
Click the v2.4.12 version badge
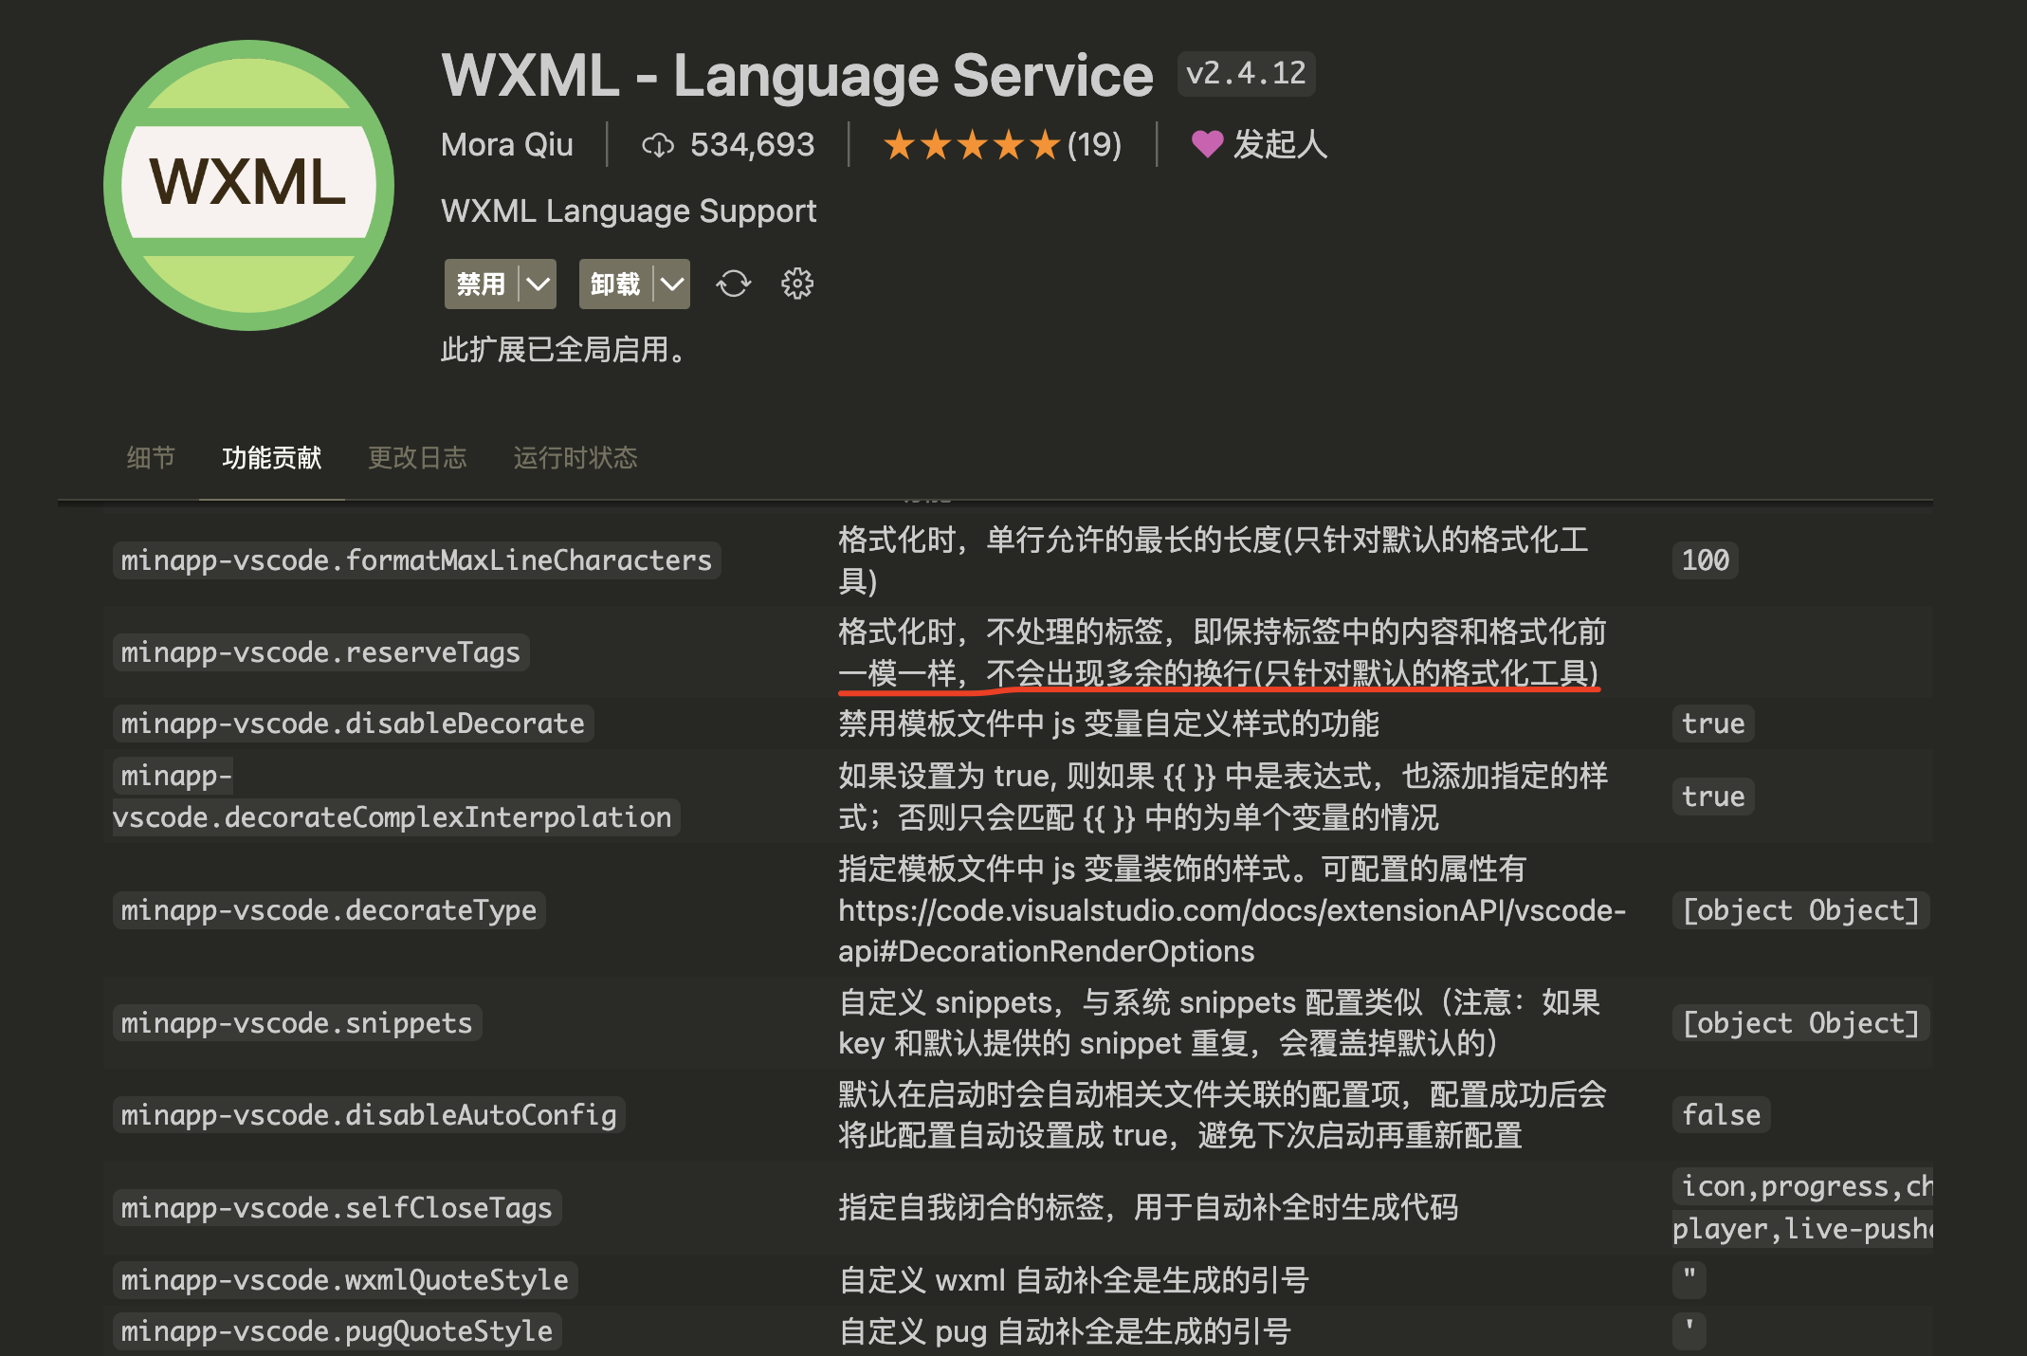point(1245,73)
